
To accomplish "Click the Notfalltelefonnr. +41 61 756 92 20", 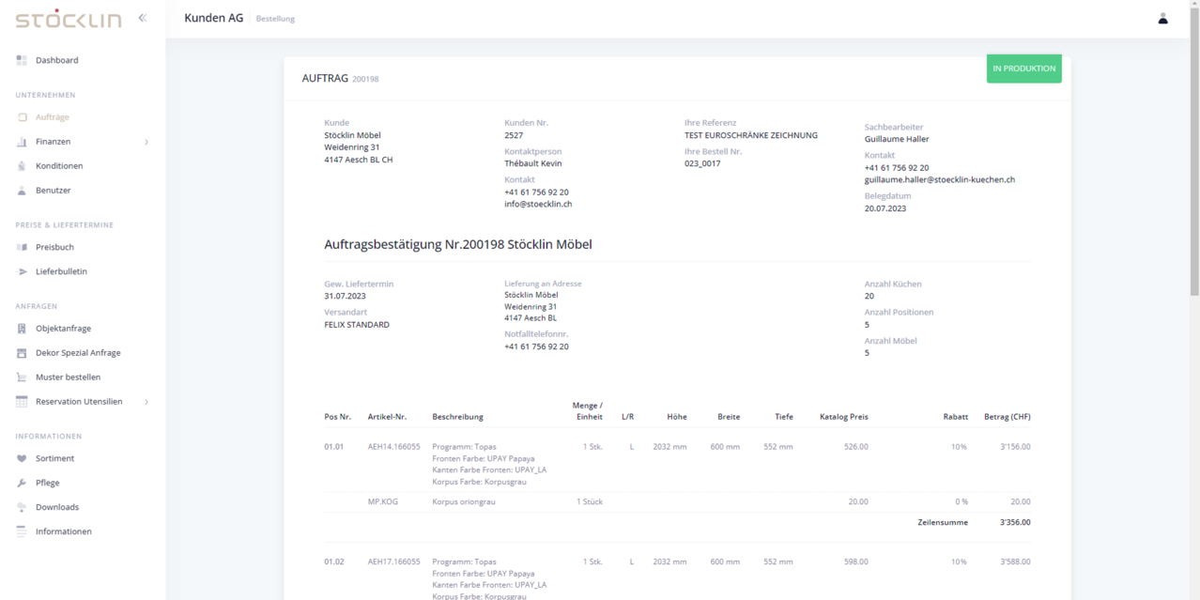I will point(536,346).
